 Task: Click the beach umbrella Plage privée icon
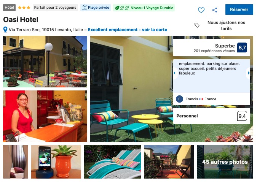click(x=84, y=7)
